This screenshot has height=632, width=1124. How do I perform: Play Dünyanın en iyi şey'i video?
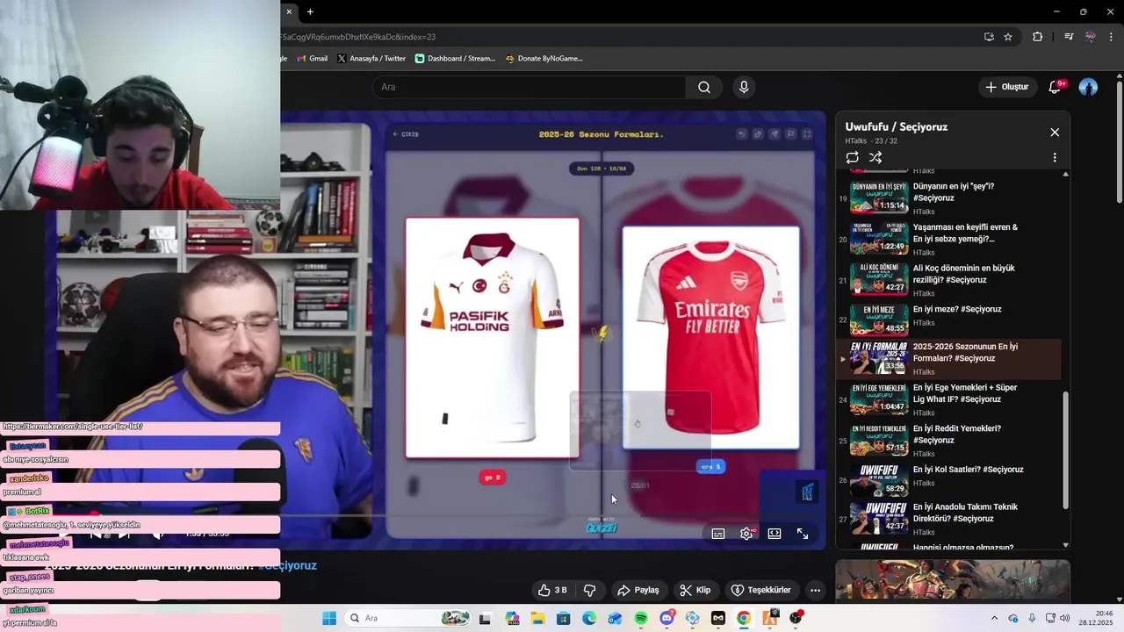(948, 198)
